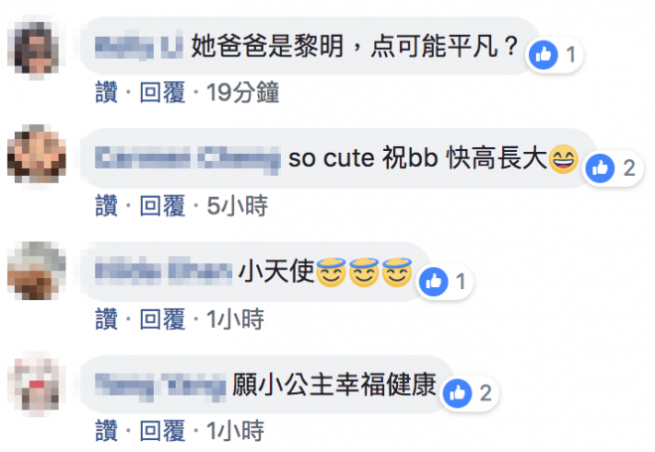This screenshot has width=655, height=452.
Task: Click 讚 under the 小天使 comment
Action: pos(106,319)
